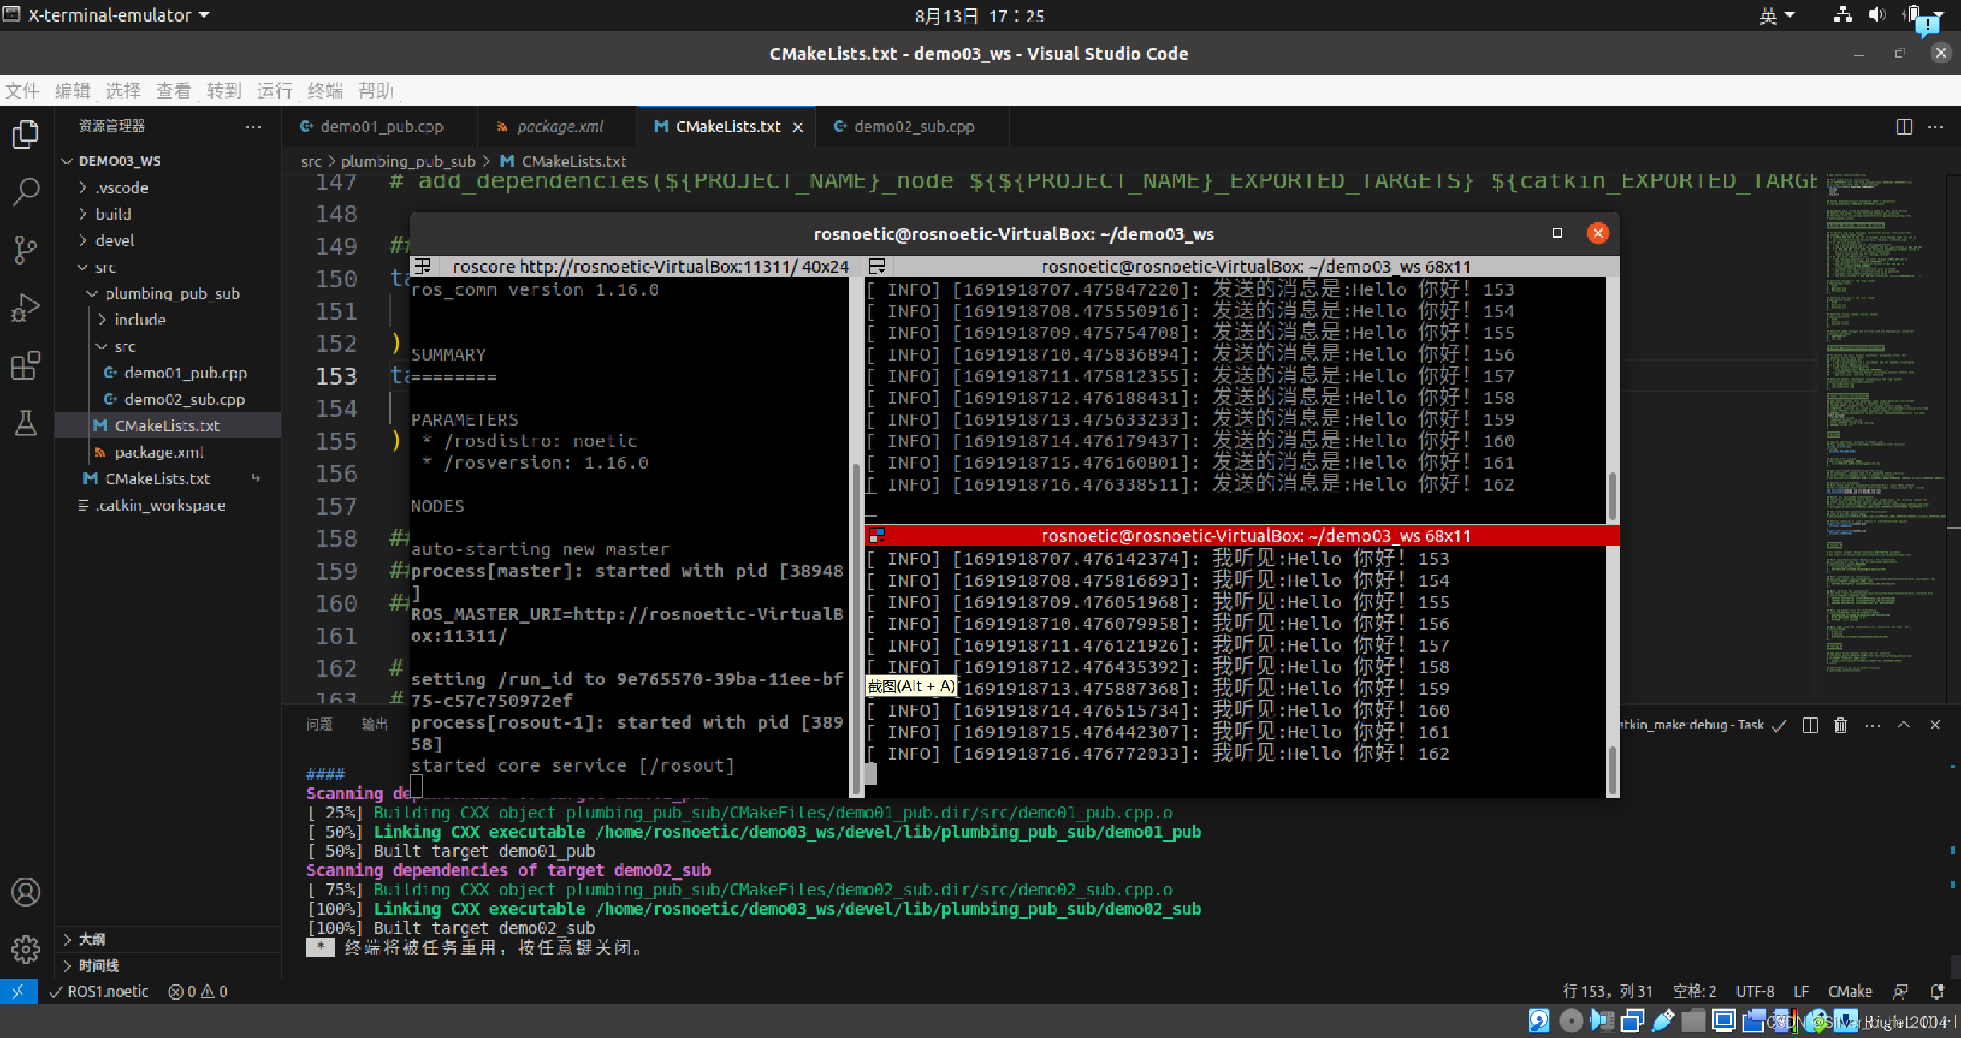The image size is (1961, 1038).
Task: Open the 编辑 (Edit) menu
Action: (73, 91)
